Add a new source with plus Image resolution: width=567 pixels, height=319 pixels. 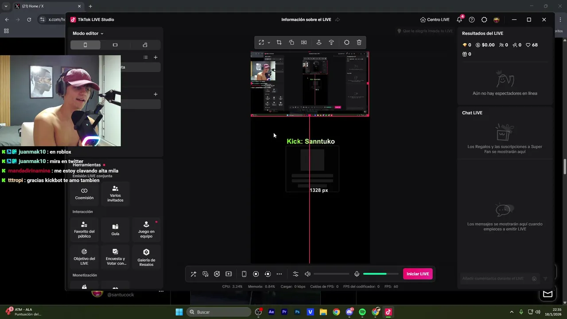155,94
